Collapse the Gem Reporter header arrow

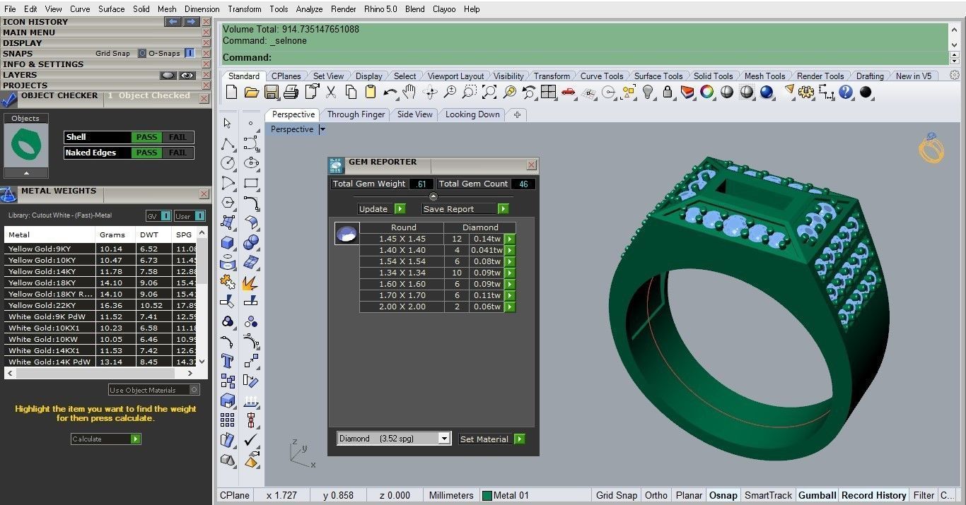pyautogui.click(x=433, y=196)
